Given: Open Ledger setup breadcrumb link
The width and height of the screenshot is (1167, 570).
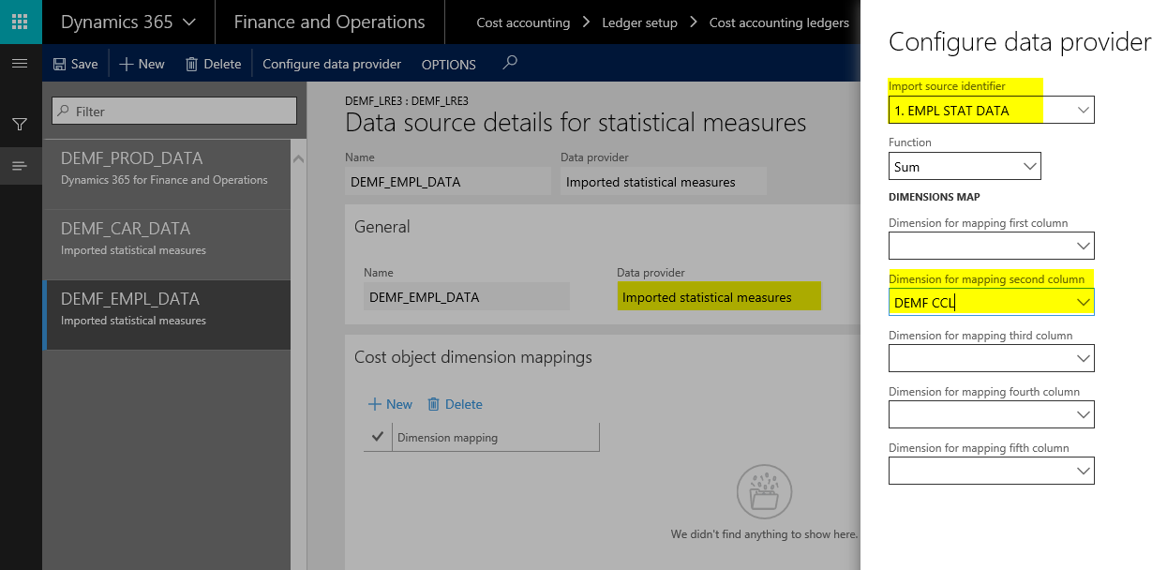Looking at the screenshot, I should pyautogui.click(x=639, y=22).
